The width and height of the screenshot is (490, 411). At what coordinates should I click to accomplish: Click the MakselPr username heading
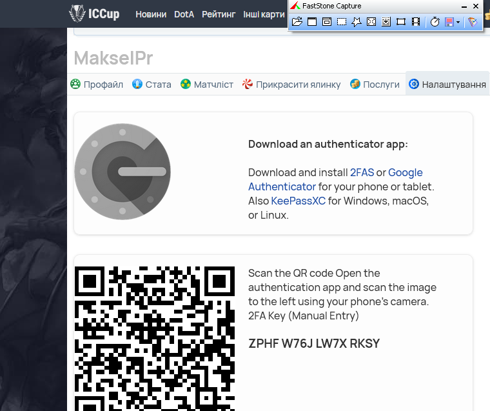(113, 58)
